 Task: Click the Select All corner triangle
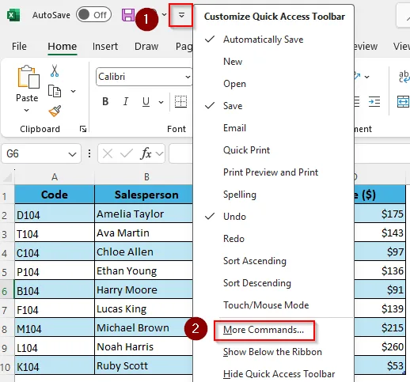tap(7, 177)
